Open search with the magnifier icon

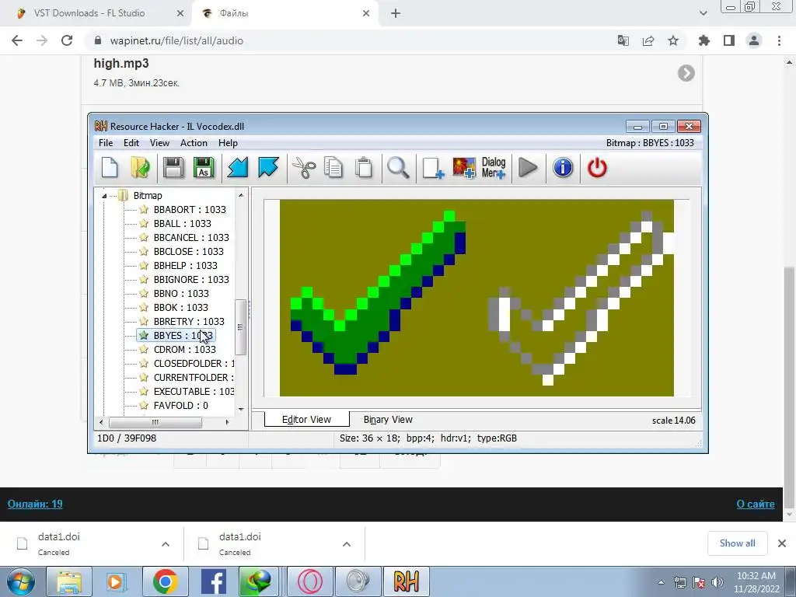click(x=398, y=168)
